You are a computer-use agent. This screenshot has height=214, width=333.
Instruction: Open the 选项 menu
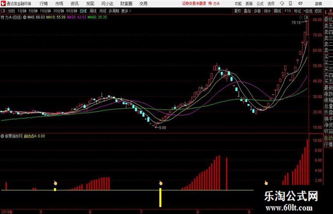pyautogui.click(x=271, y=4)
